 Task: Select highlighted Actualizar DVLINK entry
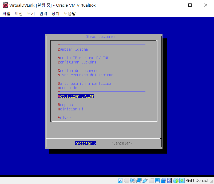point(76,96)
